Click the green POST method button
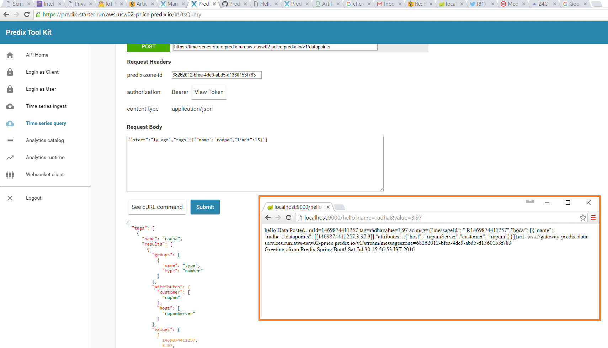 pos(148,47)
